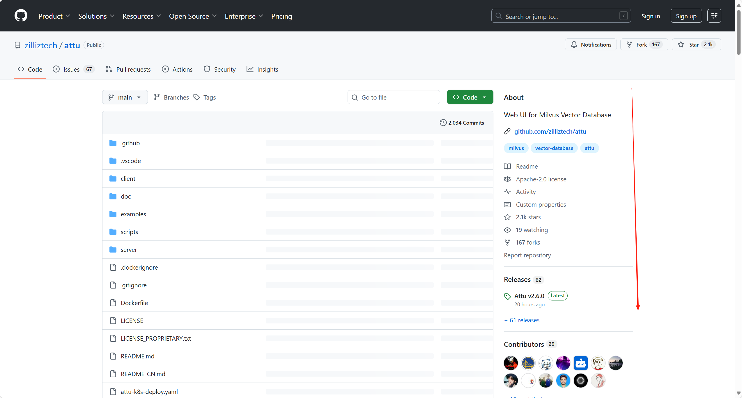
Task: Open the github.com/zilliztech/attu link
Action: coord(550,131)
